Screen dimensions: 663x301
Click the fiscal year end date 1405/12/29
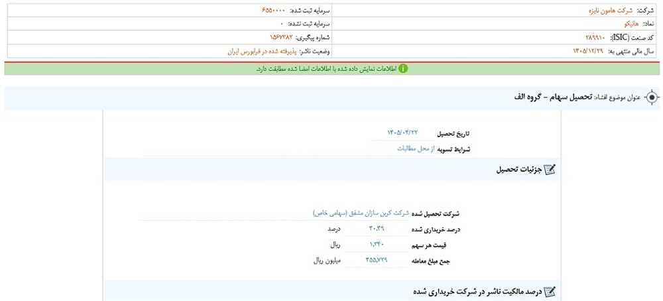(587, 51)
